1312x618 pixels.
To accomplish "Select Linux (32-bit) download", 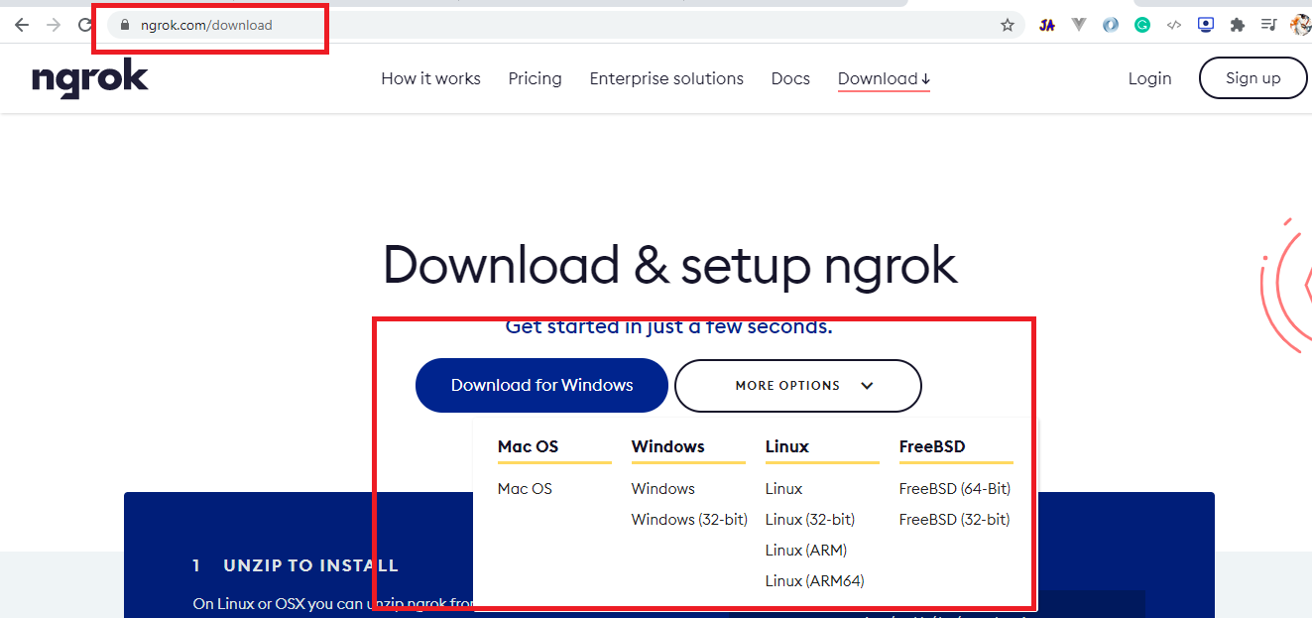I will (810, 519).
